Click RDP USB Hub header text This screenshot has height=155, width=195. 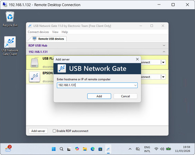pos(38,45)
